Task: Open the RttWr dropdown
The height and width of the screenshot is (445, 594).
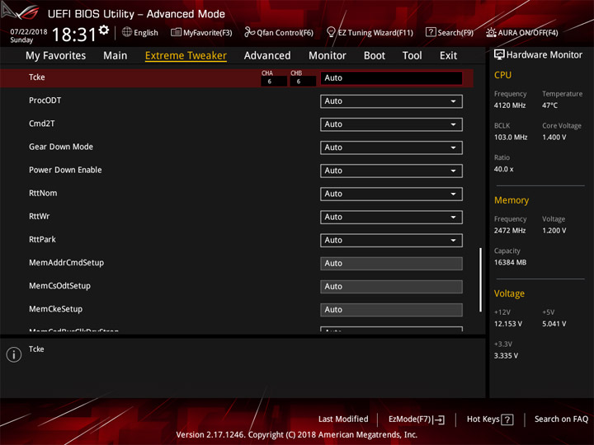Action: [x=391, y=218]
